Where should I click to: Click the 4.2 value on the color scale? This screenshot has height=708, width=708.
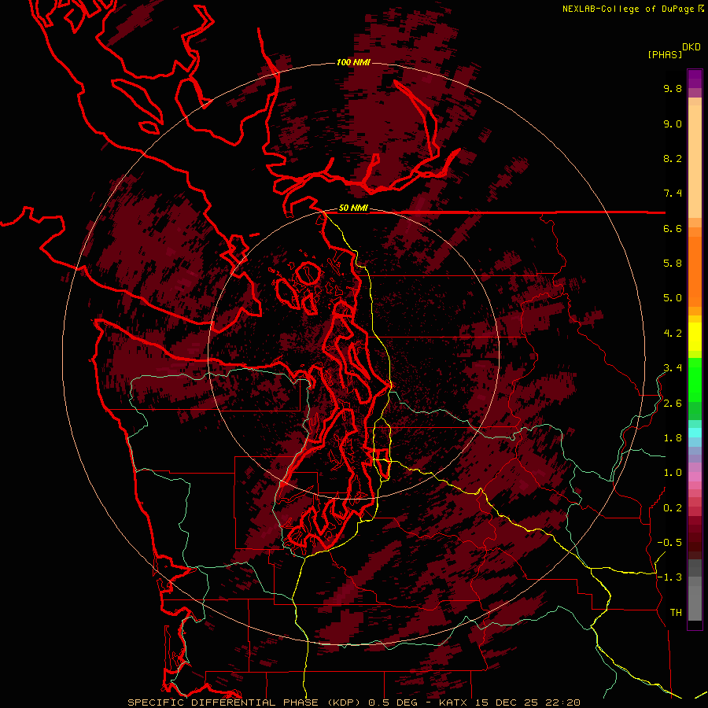(x=673, y=334)
